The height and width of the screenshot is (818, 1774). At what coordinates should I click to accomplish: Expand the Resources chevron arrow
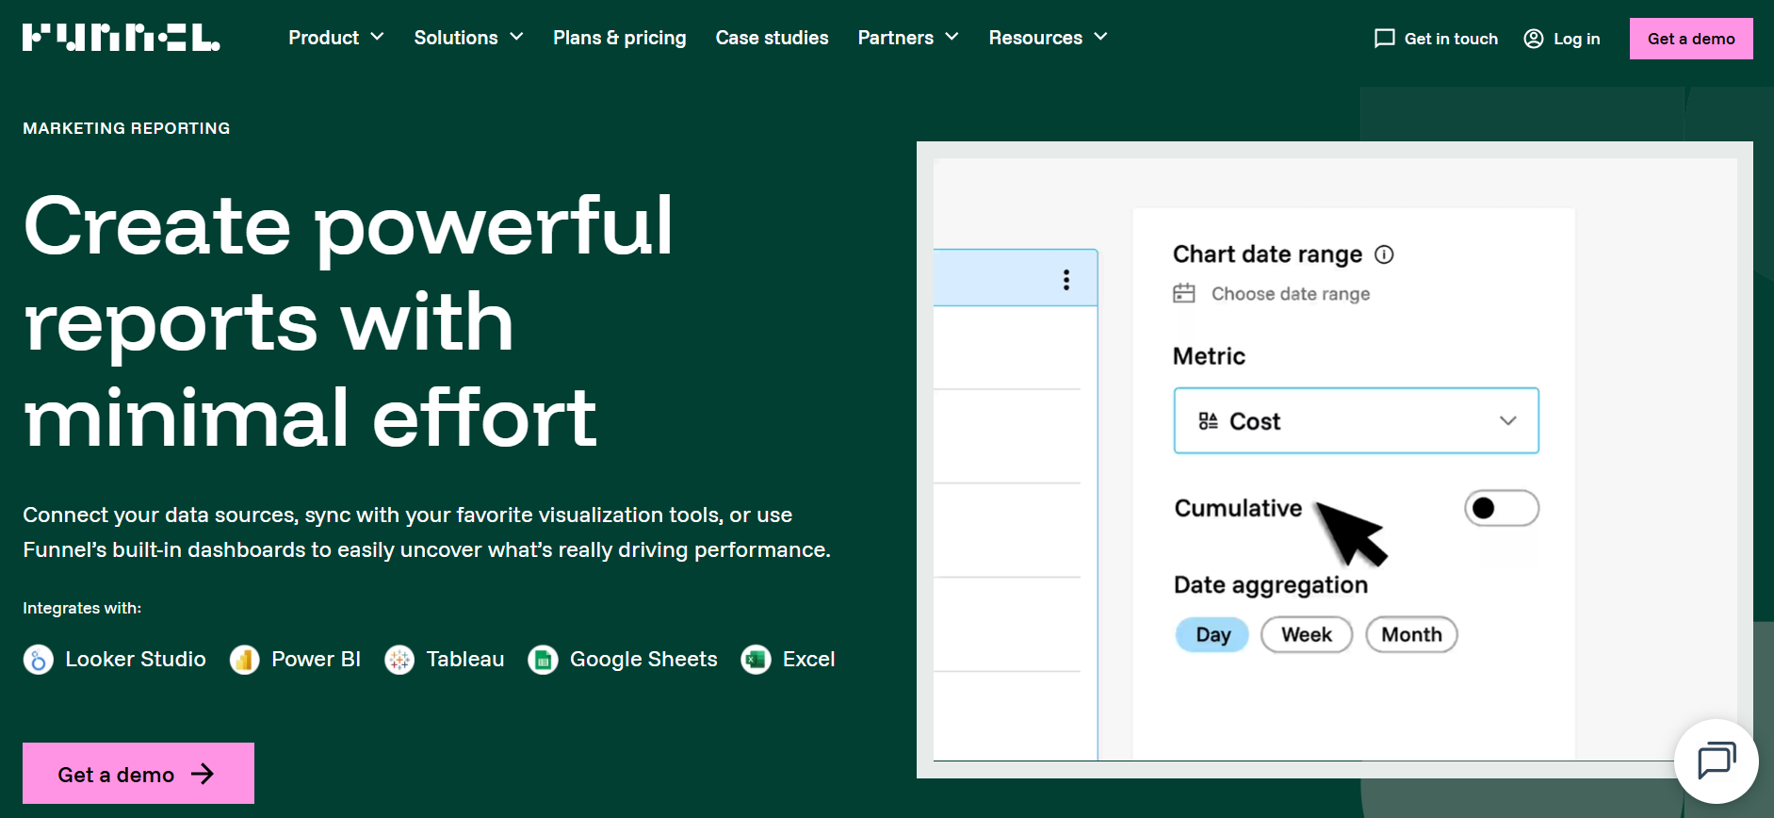[1100, 37]
